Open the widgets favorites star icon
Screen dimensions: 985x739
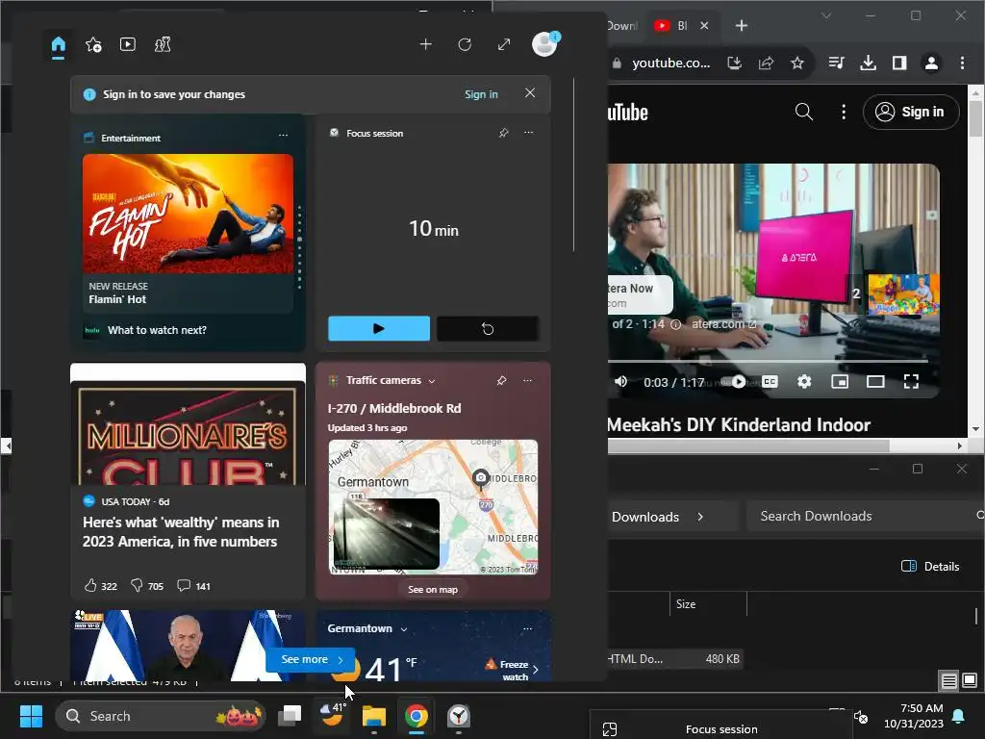pos(93,44)
